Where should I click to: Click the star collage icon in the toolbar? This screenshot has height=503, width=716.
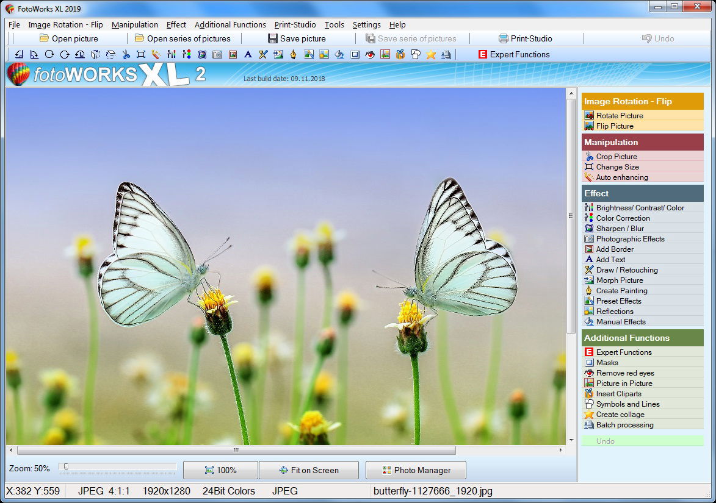[x=431, y=55]
